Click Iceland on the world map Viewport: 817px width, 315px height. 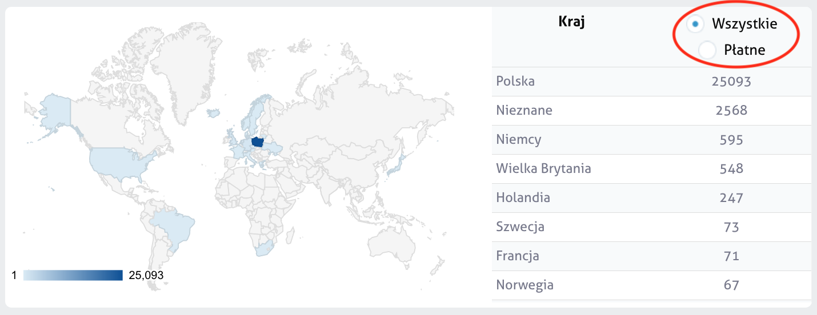coord(213,114)
